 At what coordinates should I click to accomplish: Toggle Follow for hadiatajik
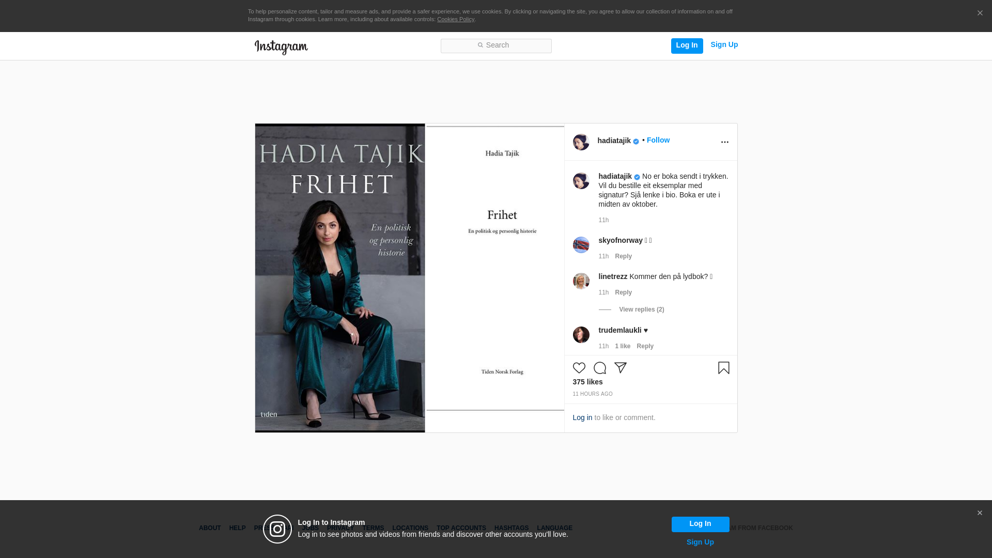point(658,140)
